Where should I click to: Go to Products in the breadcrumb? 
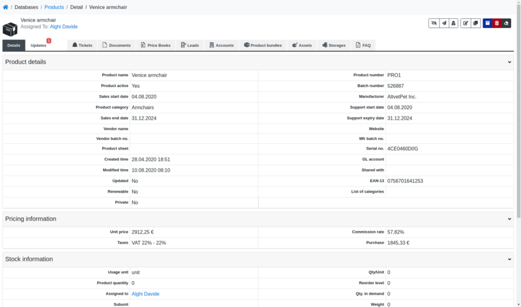tap(54, 7)
